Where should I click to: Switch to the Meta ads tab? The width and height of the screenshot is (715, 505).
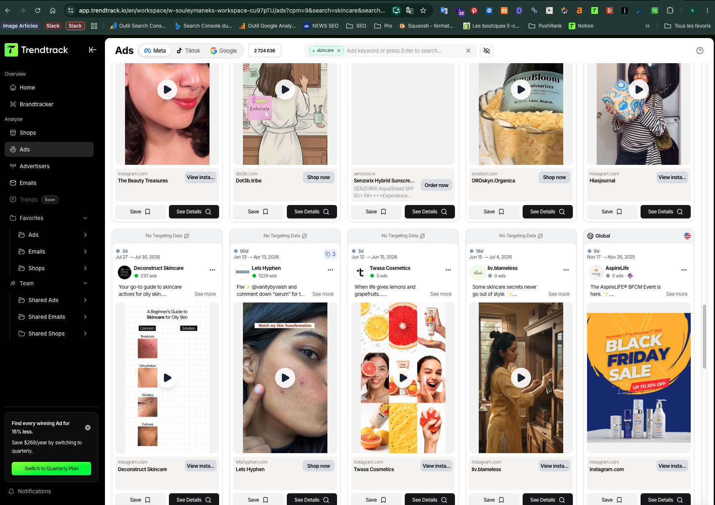point(155,51)
